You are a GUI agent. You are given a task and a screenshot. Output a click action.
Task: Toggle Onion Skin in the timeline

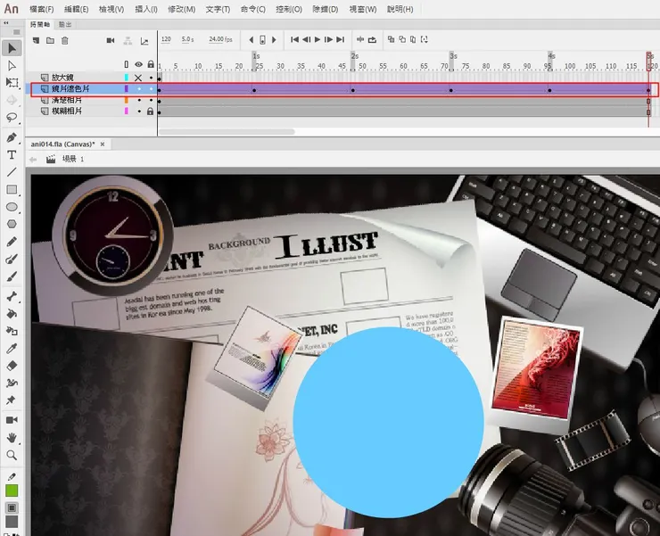coord(391,39)
